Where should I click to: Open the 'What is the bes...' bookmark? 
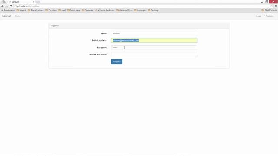[105, 10]
